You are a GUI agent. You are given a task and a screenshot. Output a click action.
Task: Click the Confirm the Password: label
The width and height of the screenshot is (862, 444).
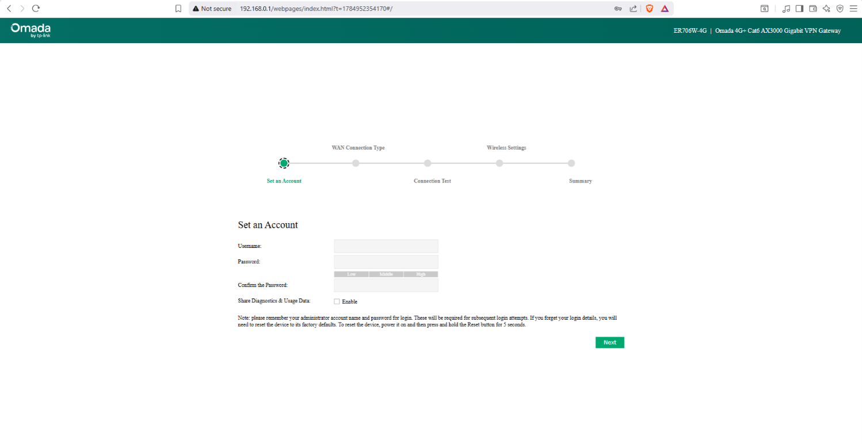pos(263,285)
